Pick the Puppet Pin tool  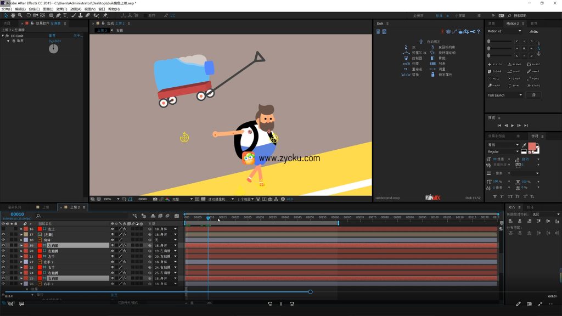(x=105, y=15)
